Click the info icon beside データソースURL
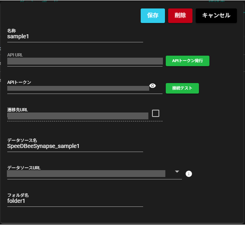This screenshot has width=245, height=225. point(188,174)
